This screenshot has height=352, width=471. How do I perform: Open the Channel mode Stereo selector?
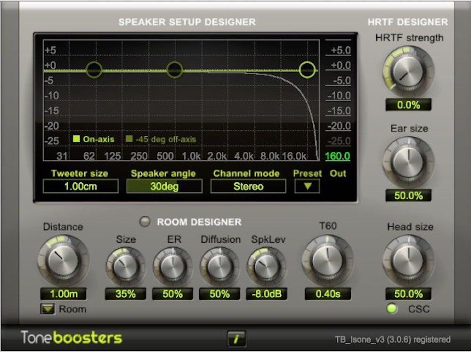pyautogui.click(x=248, y=186)
